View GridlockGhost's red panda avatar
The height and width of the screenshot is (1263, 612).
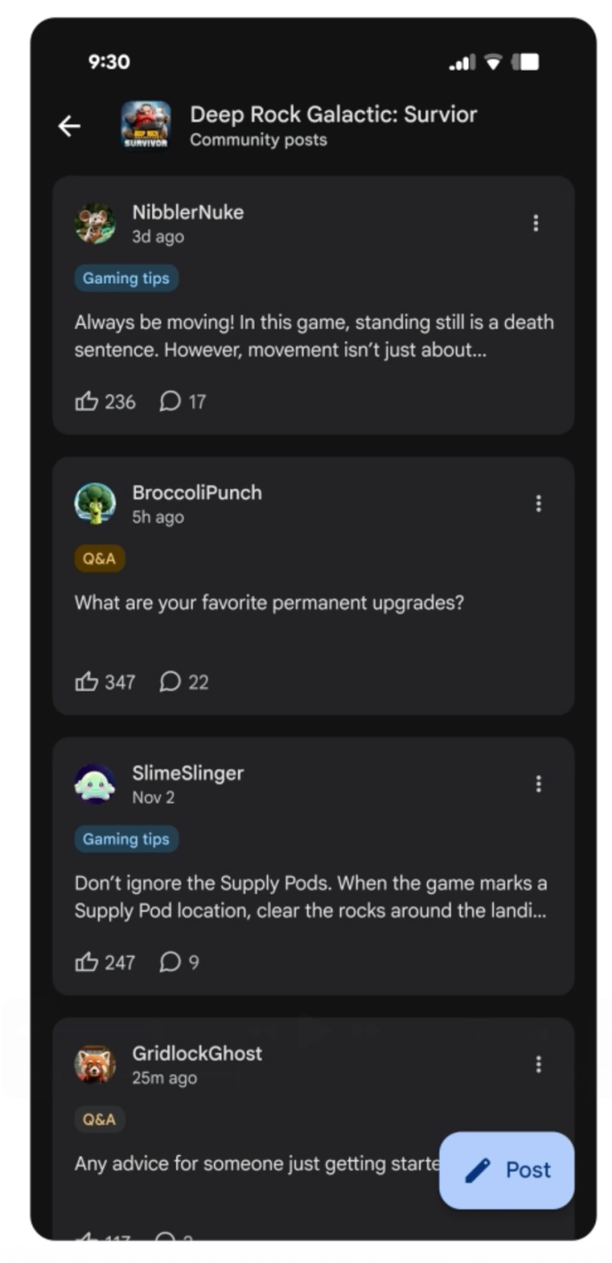95,1064
